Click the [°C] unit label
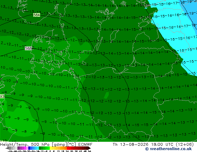 pos(72,145)
